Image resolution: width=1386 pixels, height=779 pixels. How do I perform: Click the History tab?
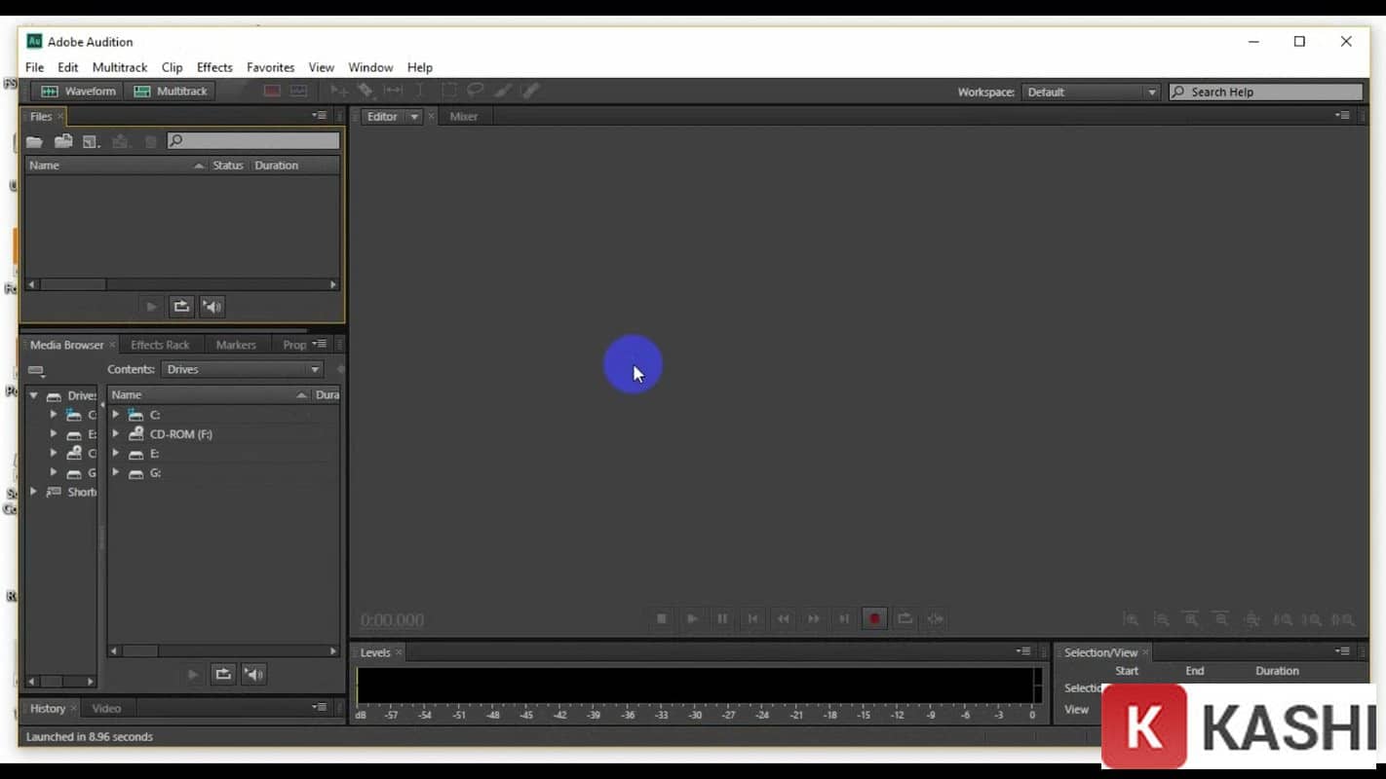[48, 708]
